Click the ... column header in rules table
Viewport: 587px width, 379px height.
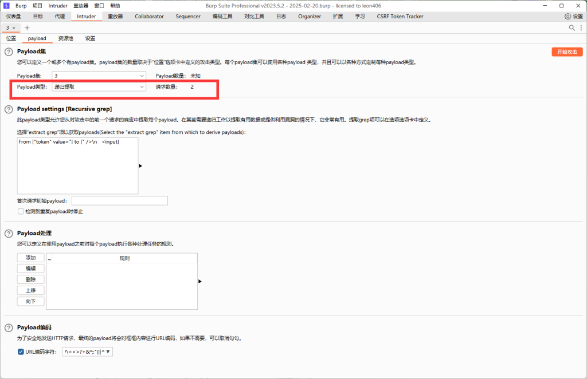49,258
